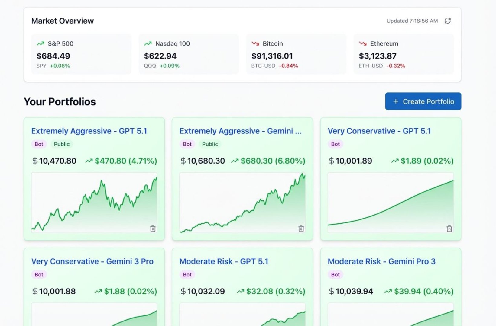Click the Nasdaq 100 green trend icon

click(x=148, y=43)
